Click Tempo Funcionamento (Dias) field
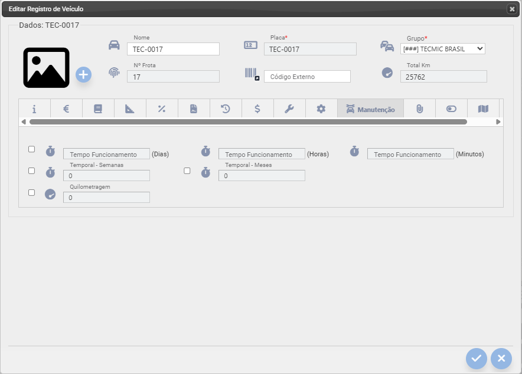The height and width of the screenshot is (374, 522). [x=106, y=154]
